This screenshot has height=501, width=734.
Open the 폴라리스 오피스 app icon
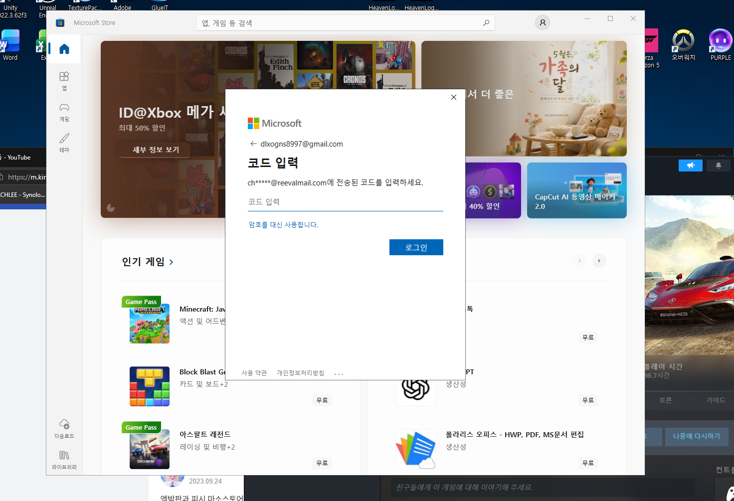point(416,449)
